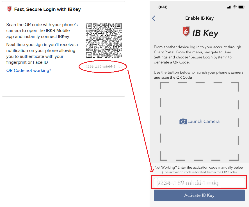Tap the battery status icon
Image resolution: width=249 pixels, height=207 pixels.
point(241,7)
